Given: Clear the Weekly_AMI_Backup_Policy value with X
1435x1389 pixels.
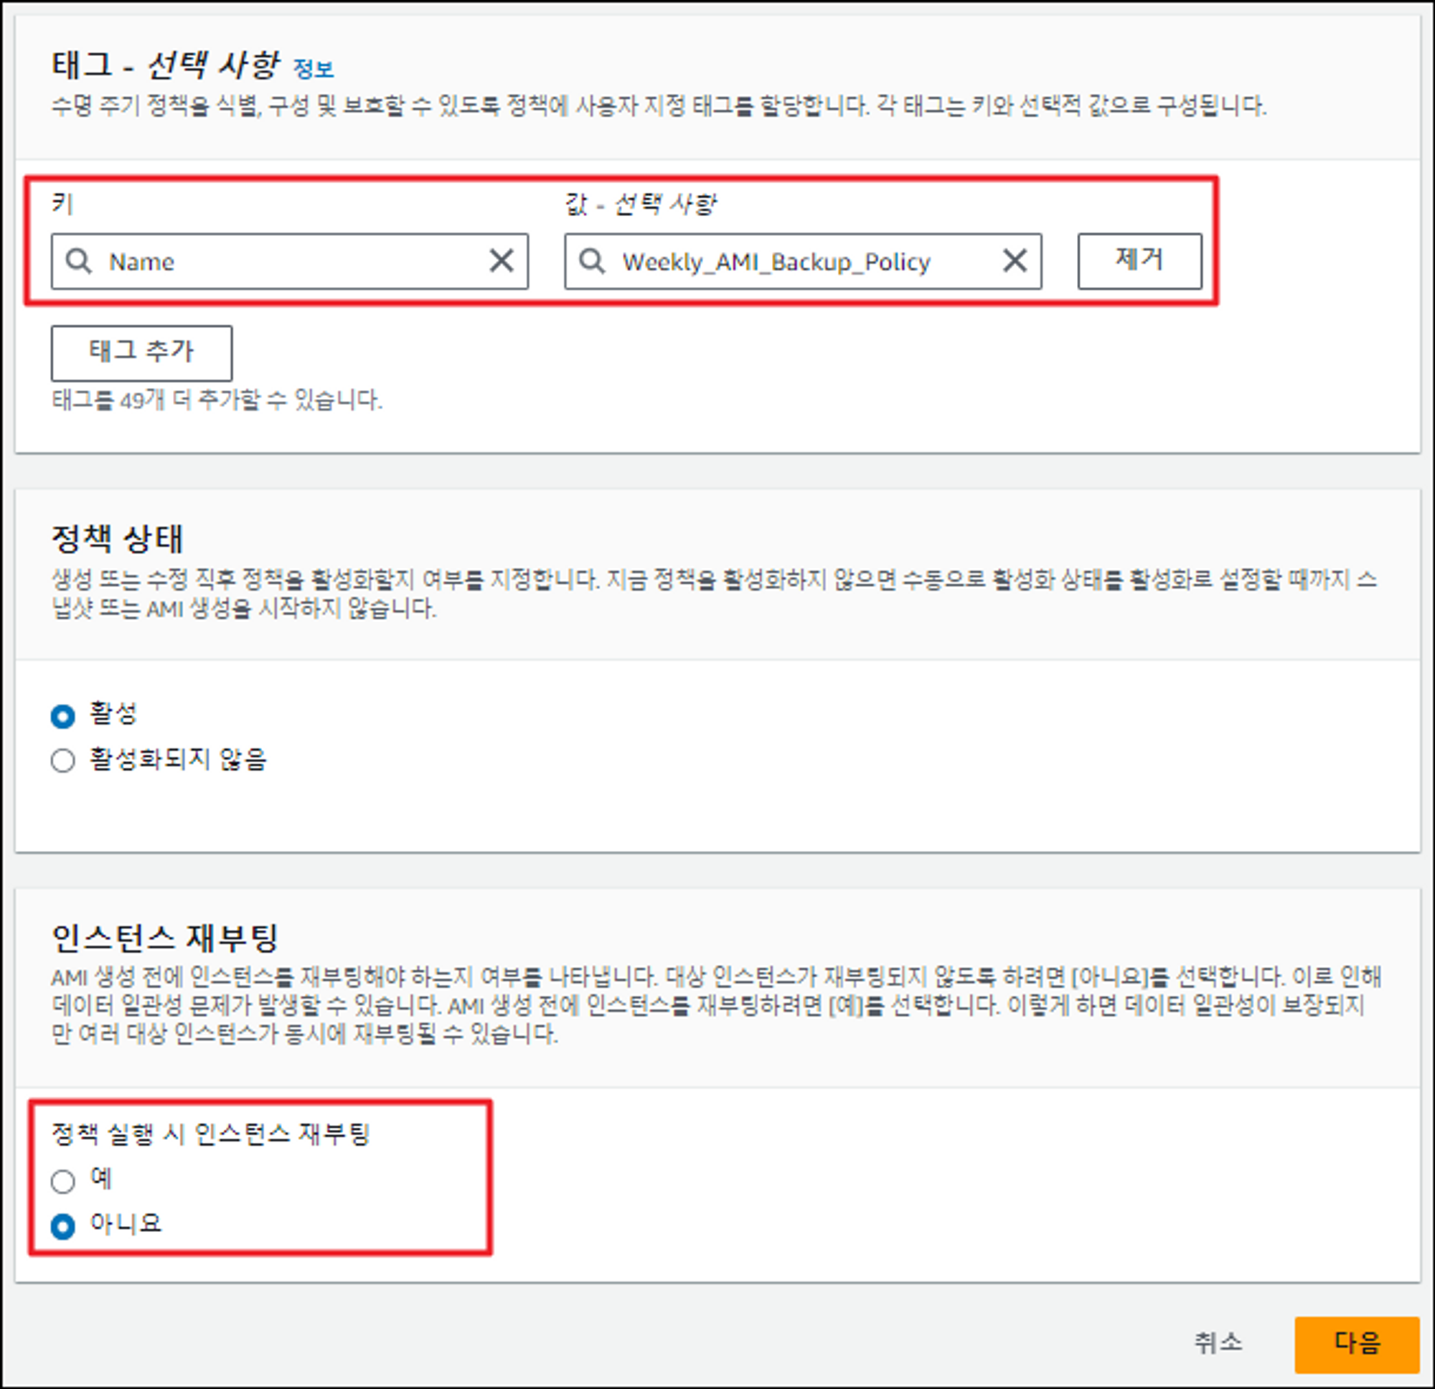Looking at the screenshot, I should pyautogui.click(x=1015, y=260).
